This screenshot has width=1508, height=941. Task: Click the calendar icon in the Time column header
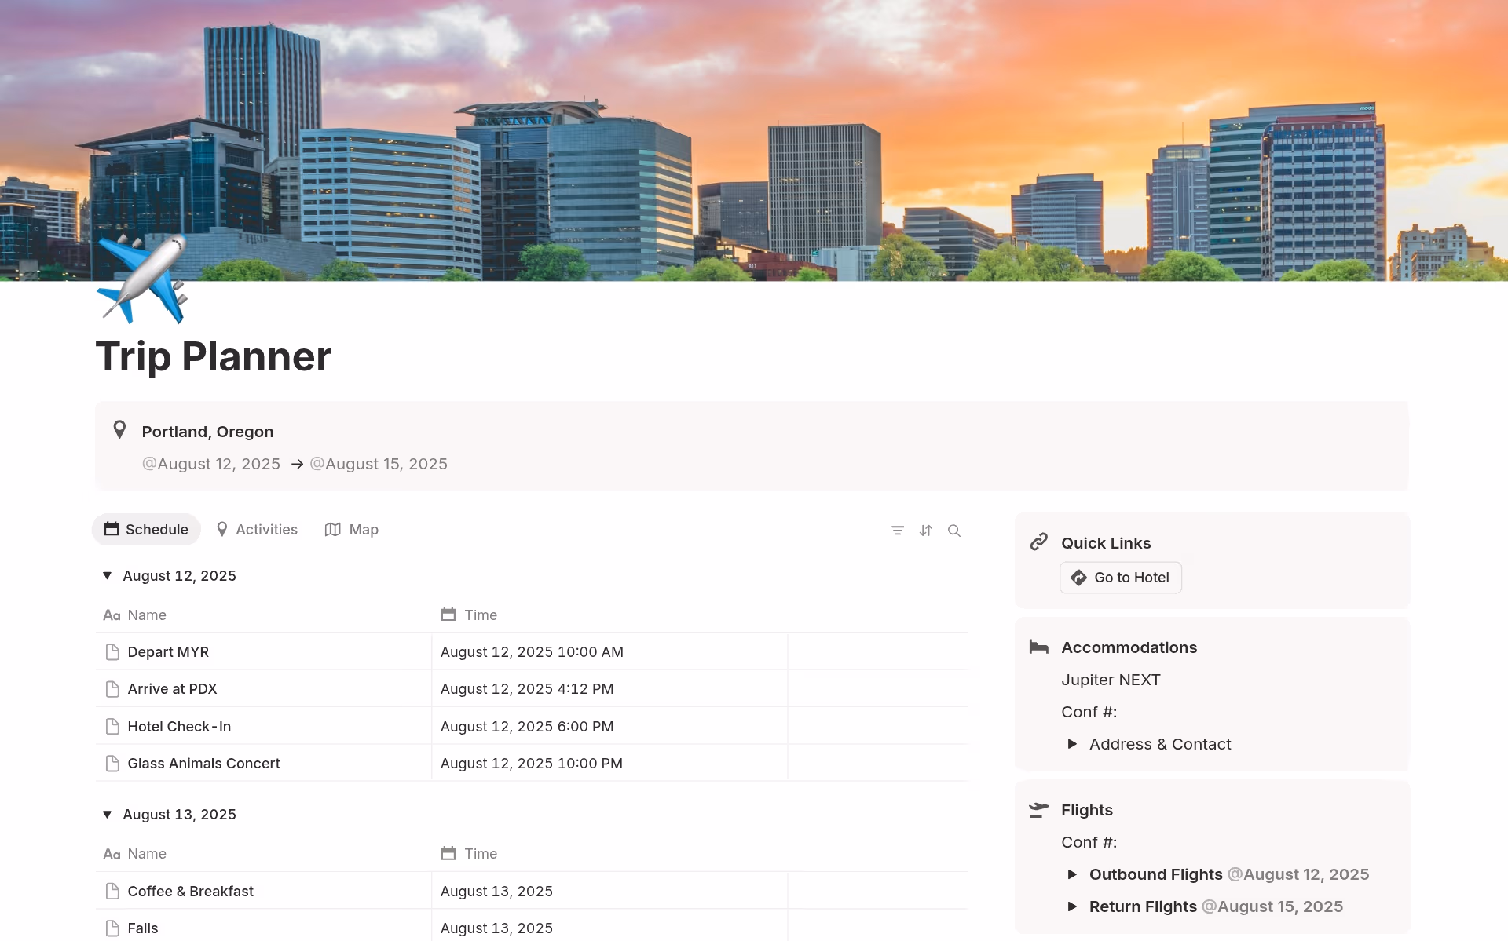[448, 615]
